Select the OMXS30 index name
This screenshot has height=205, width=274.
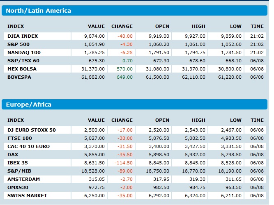(x=18, y=187)
